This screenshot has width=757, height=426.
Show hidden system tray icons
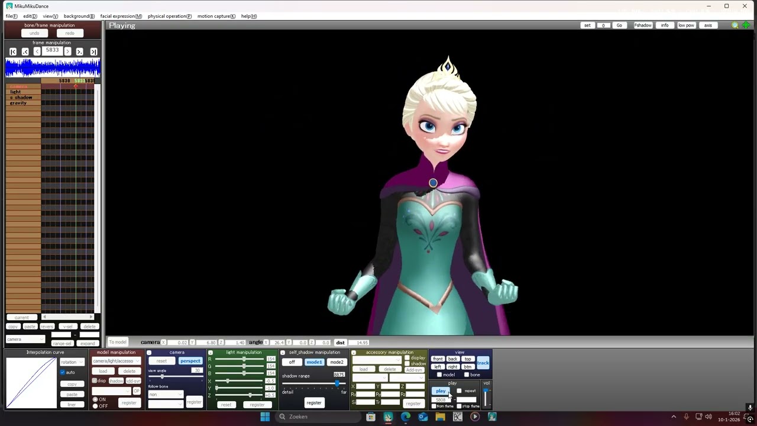(x=673, y=417)
